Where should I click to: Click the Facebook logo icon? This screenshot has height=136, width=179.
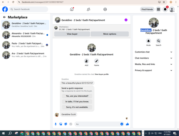click(5, 9)
